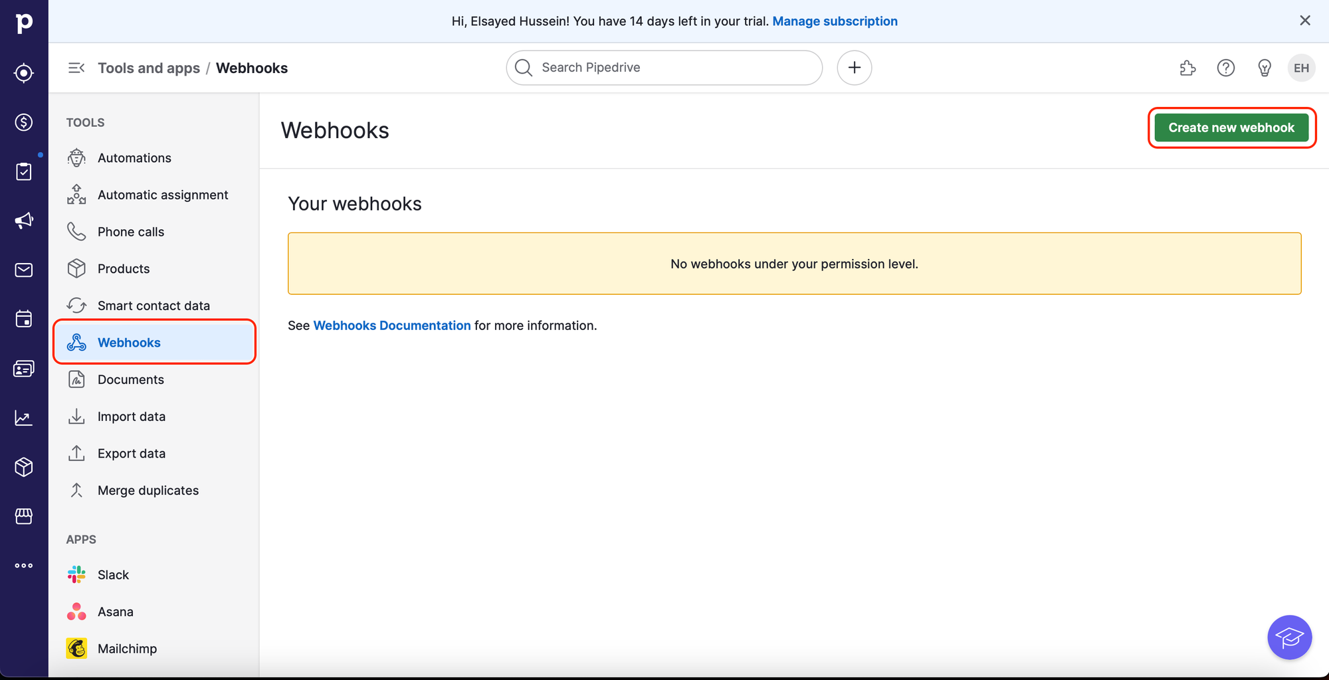The height and width of the screenshot is (680, 1329).
Task: Open the Webhooks Documentation link
Action: coord(391,325)
